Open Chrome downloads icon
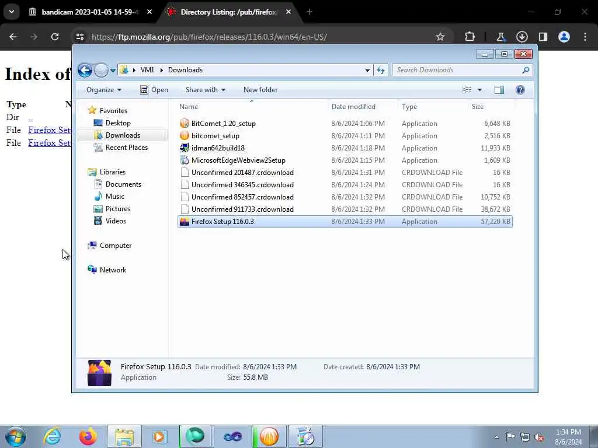Screen dimensions: 598x448 tap(521, 37)
